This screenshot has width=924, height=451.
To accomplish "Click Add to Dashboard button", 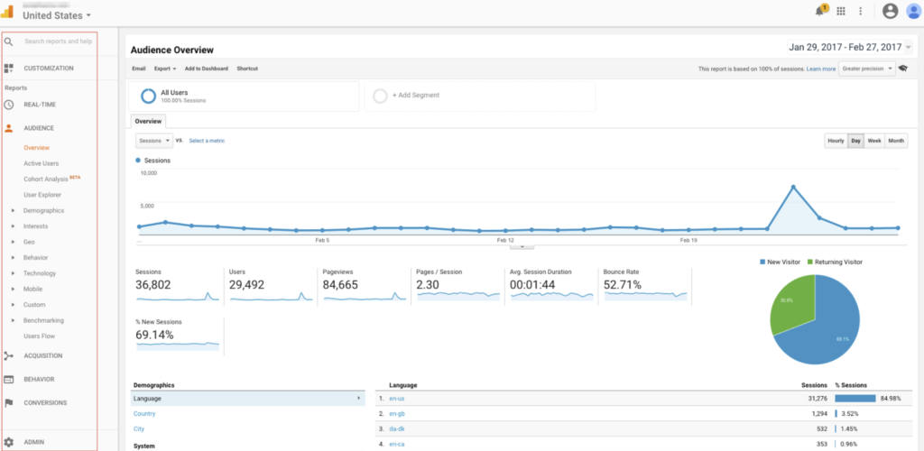I will click(206, 69).
